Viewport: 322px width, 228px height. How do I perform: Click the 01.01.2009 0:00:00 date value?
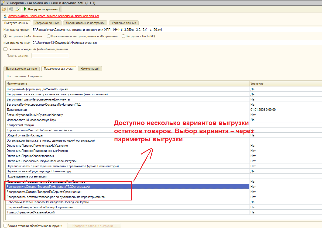[263, 110]
